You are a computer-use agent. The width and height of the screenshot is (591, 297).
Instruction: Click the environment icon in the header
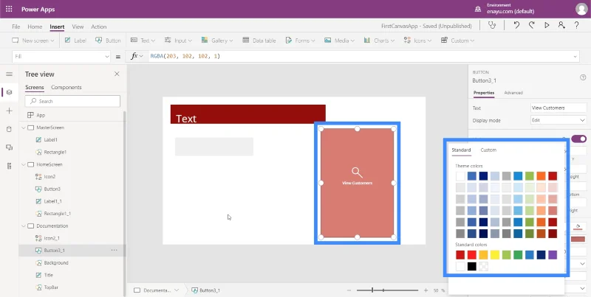click(478, 9)
